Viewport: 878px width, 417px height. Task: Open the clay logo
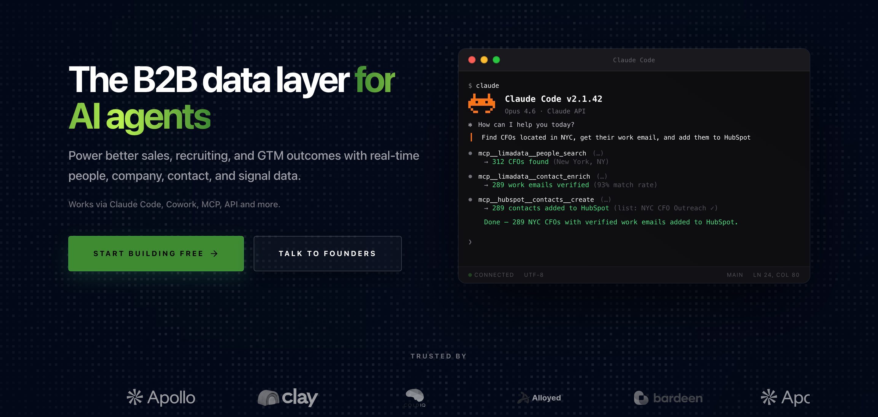pyautogui.click(x=288, y=397)
